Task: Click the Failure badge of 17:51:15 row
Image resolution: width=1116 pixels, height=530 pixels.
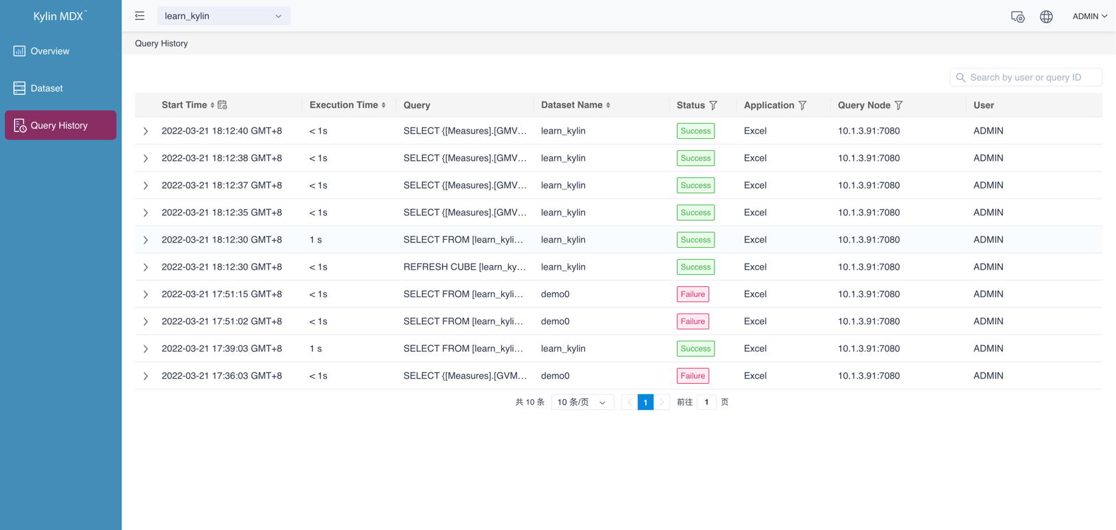Action: click(x=693, y=295)
